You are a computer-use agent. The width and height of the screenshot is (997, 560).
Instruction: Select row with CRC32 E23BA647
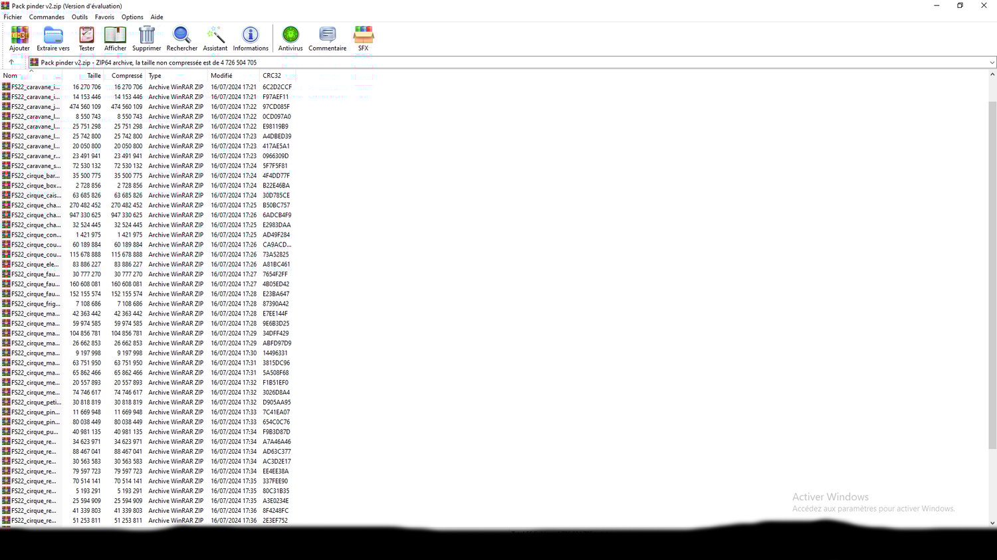click(146, 294)
